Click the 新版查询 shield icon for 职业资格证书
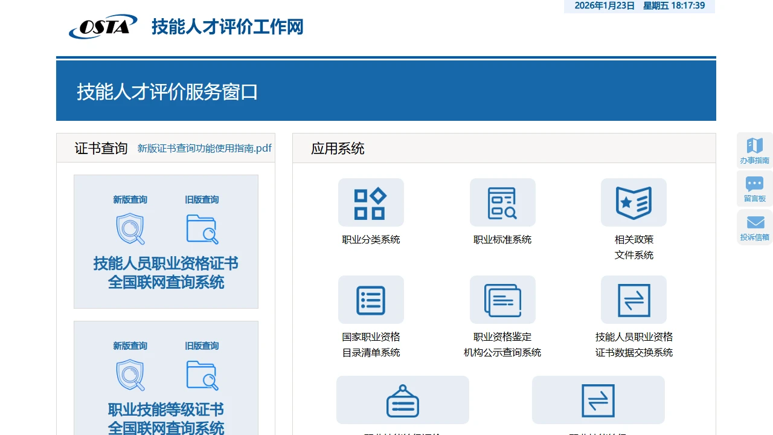Viewport: 773px width, 435px height. pos(130,230)
